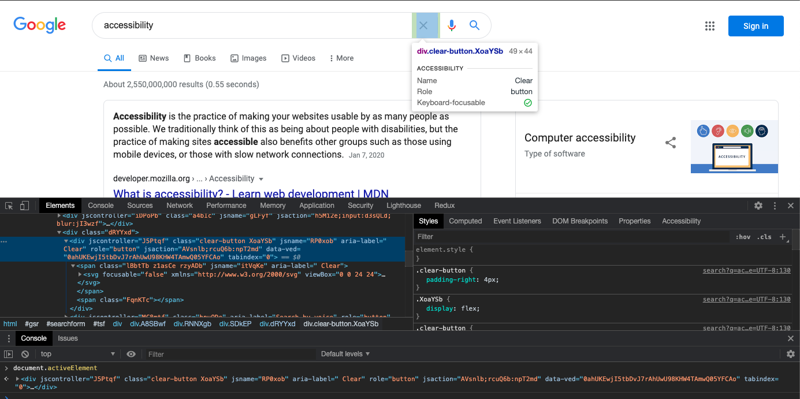Viewport: 800px width, 399px height.
Task: Expand the svg focusable="false" node
Action: click(x=80, y=275)
